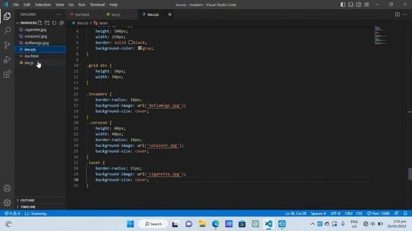Change language mode via CSS status entry
Viewport: 412px width, 231px height.
point(359,214)
